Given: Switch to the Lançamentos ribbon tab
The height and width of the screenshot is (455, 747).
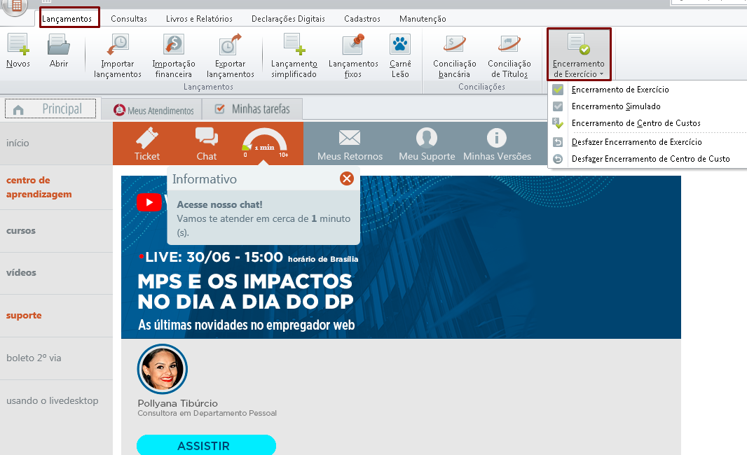Looking at the screenshot, I should tap(67, 19).
